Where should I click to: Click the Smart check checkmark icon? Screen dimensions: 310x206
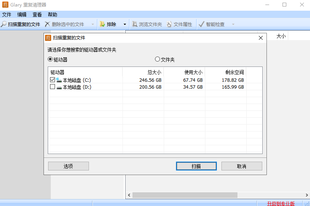pos(201,24)
